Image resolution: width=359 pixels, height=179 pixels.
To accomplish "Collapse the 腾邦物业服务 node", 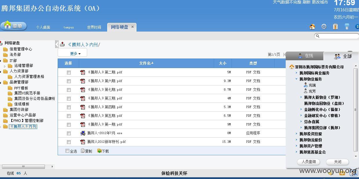I will click(296, 79).
